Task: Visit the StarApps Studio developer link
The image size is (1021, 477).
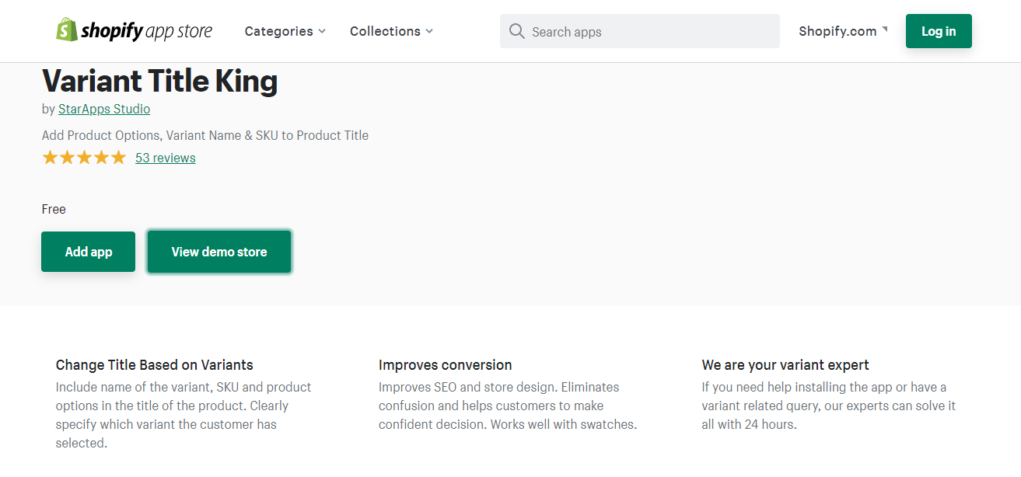Action: pyautogui.click(x=104, y=109)
